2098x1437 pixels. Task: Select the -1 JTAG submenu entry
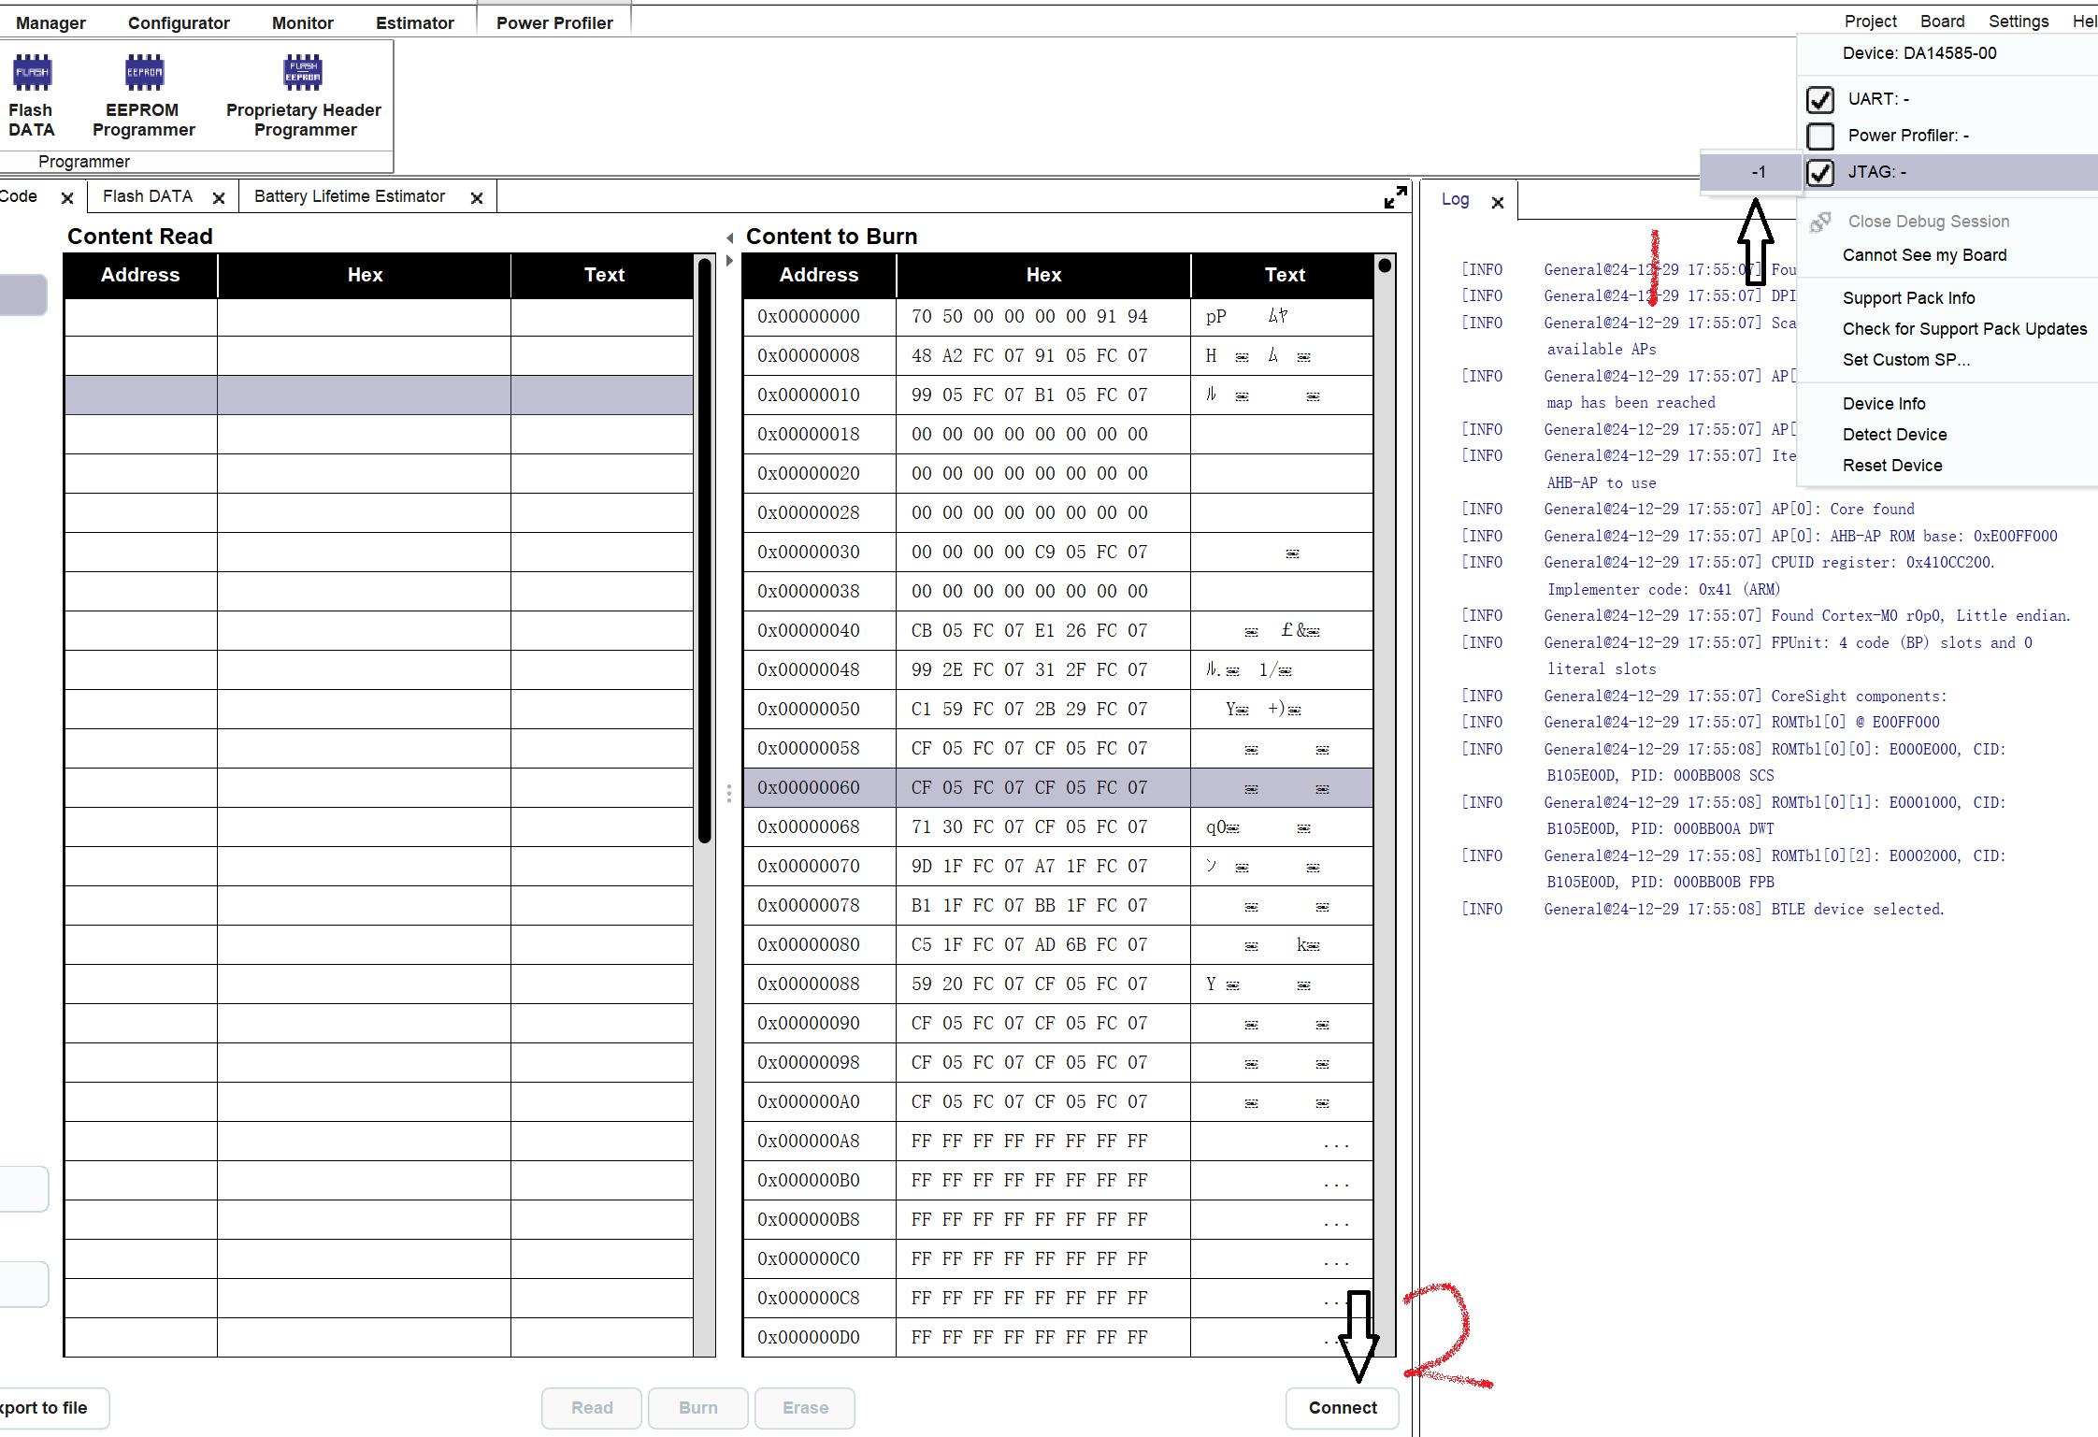[1758, 172]
